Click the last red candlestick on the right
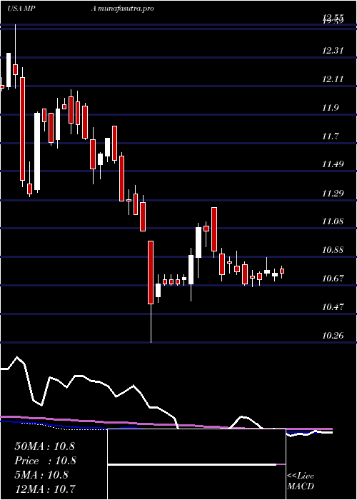Image resolution: width=357 pixels, height=500 pixels. point(282,271)
